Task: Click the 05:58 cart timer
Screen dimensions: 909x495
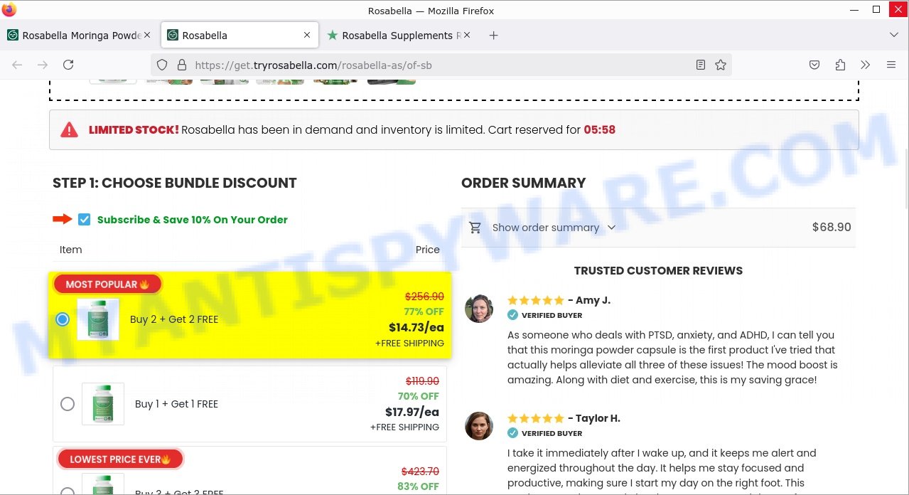Action: [x=600, y=129]
